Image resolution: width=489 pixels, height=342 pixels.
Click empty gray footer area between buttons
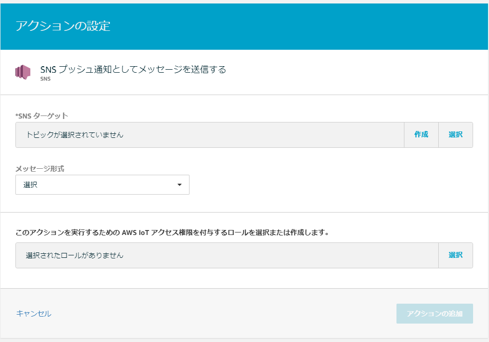(x=224, y=313)
